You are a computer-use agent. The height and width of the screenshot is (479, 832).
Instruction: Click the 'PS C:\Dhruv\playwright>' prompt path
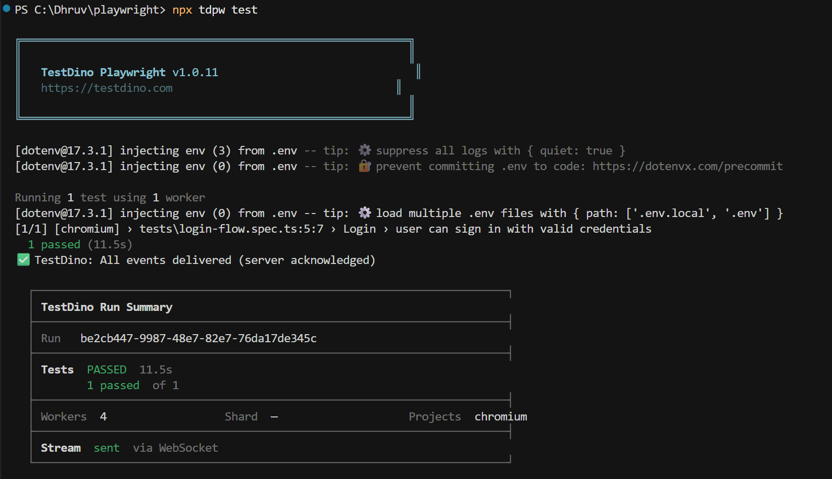pyautogui.click(x=90, y=10)
